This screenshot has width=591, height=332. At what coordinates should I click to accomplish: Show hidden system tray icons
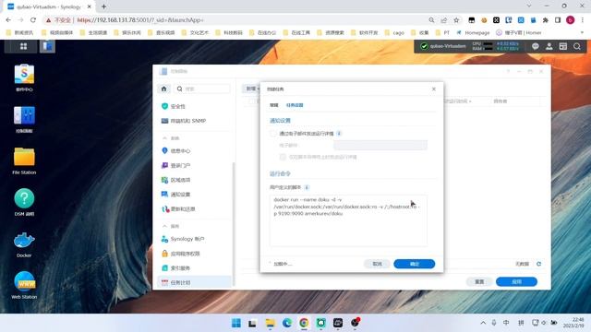tap(483, 323)
